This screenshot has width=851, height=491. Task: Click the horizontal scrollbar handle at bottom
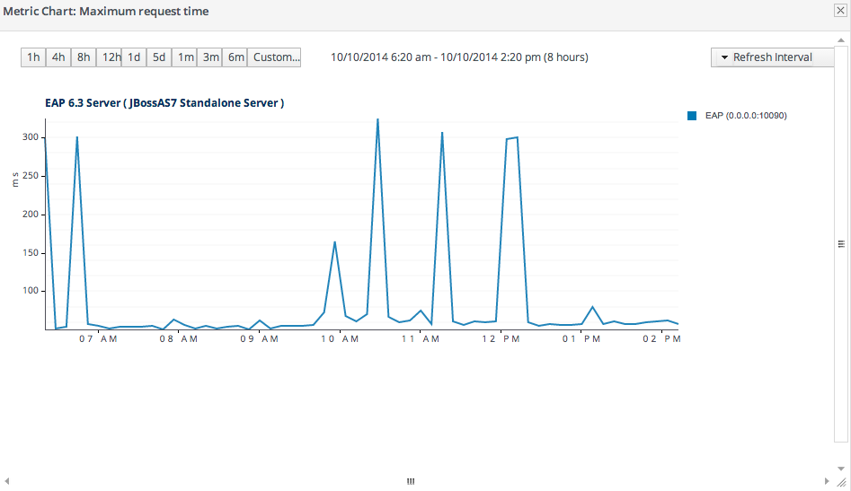(x=411, y=481)
